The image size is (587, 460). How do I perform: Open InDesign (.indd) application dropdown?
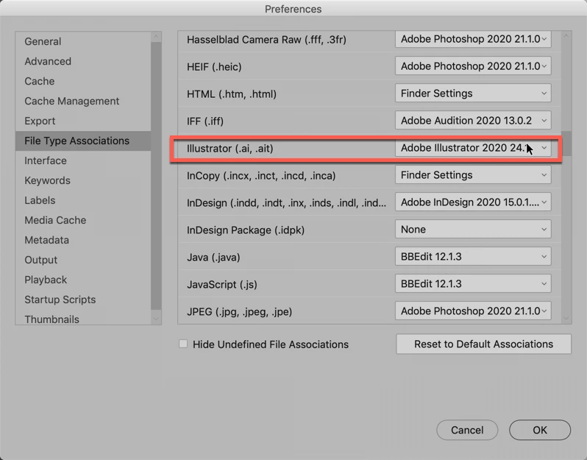click(x=473, y=202)
